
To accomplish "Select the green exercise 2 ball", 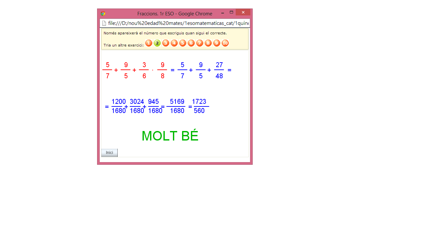I will (x=157, y=43).
